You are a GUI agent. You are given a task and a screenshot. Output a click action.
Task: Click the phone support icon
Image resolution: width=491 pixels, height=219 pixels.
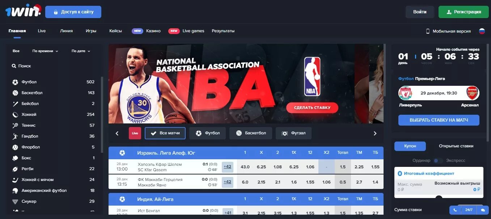[454, 210]
